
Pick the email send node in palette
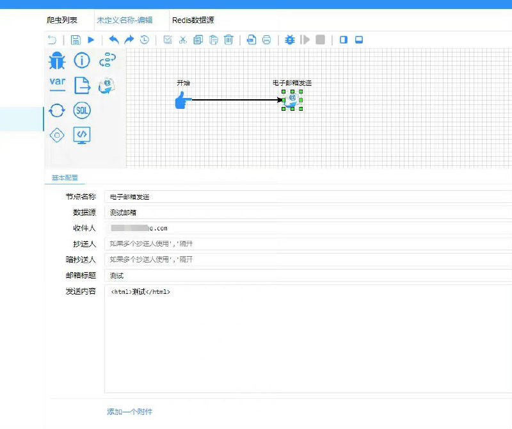[x=106, y=86]
